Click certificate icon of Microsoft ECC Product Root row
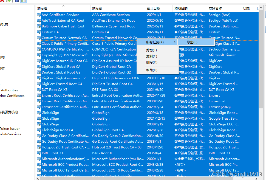The image size is (266, 180). [39, 165]
